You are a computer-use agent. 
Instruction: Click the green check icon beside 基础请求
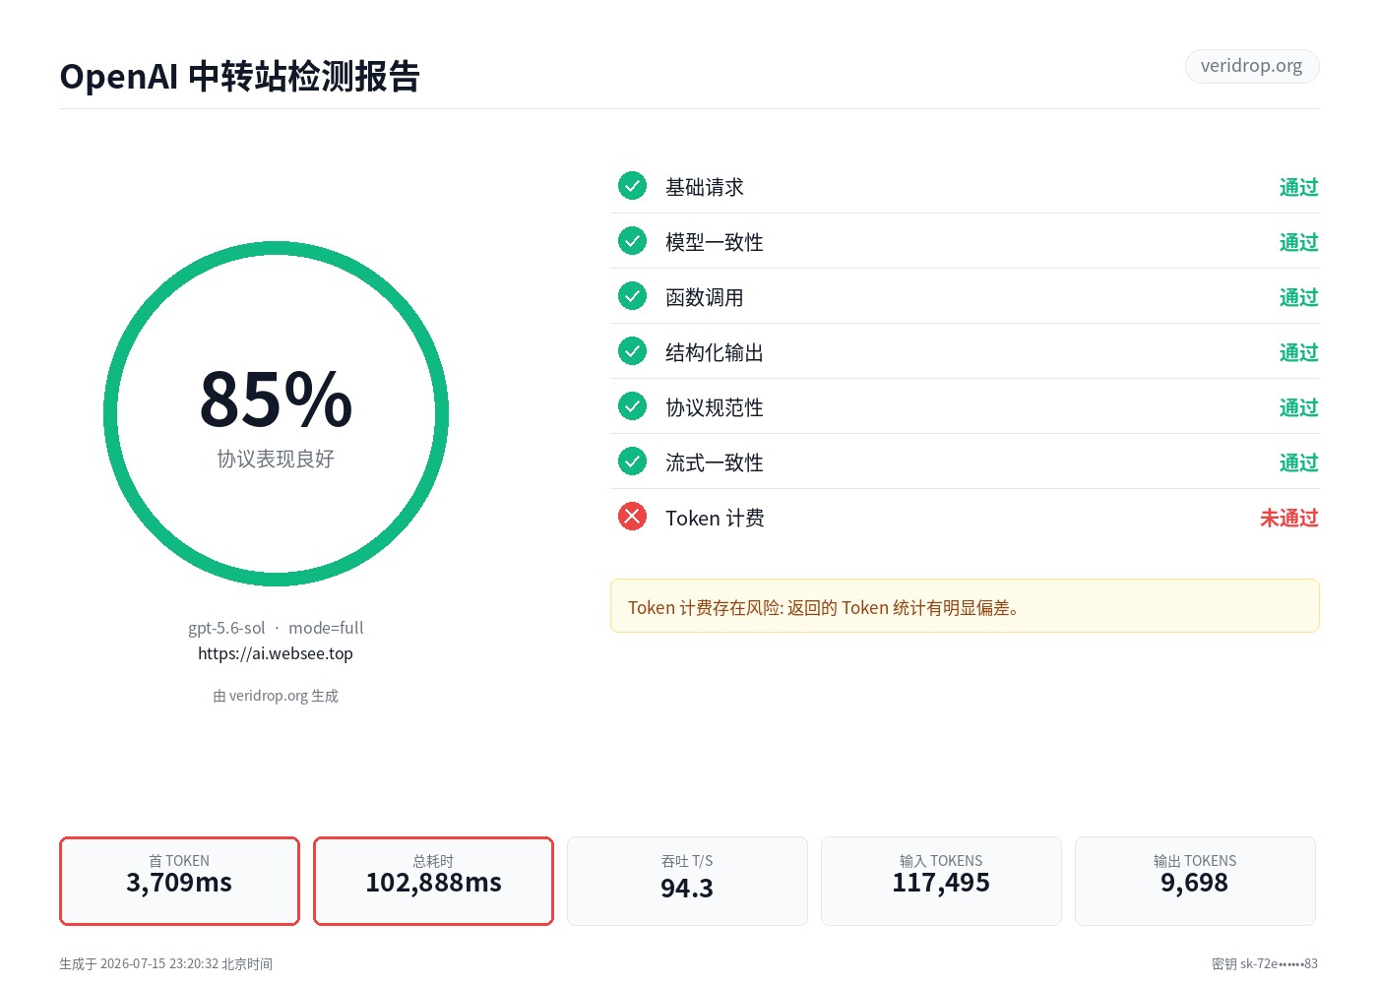[x=632, y=185]
